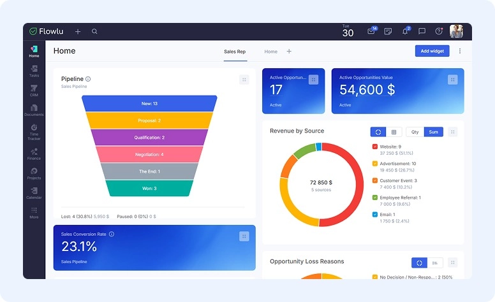Click the 54,600 $ opportunities value
Image resolution: width=495 pixels, height=302 pixels.
point(367,90)
